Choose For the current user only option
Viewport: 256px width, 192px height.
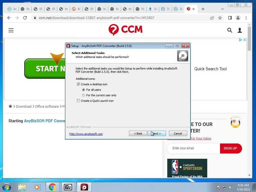point(83,95)
